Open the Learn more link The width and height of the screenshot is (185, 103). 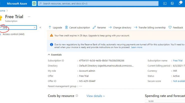137,47
